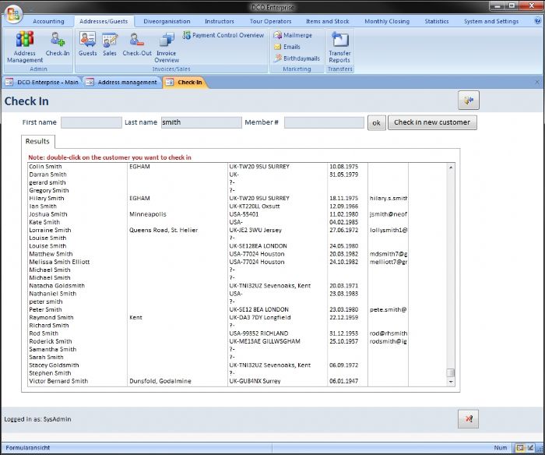Image resolution: width=545 pixels, height=455 pixels.
Task: Click the exit button at bottom right
Action: tap(468, 418)
